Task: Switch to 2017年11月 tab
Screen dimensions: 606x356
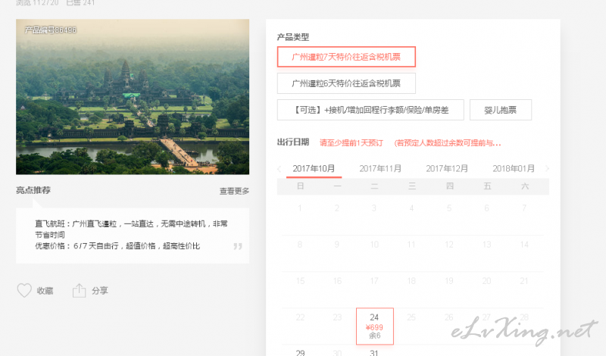Action: (380, 169)
